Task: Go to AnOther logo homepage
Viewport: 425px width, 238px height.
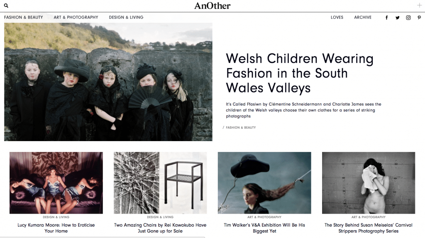Action: pos(212,6)
